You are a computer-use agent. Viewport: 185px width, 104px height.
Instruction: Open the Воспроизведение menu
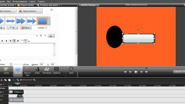(x=20, y=1)
